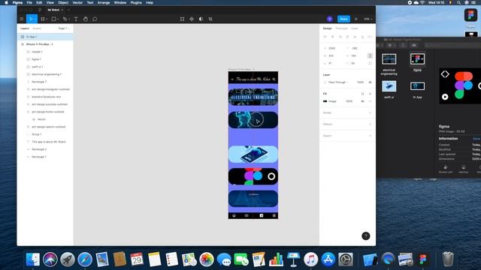481x270 pixels.
Task: Click the Fill style grid icon
Action: (362, 94)
